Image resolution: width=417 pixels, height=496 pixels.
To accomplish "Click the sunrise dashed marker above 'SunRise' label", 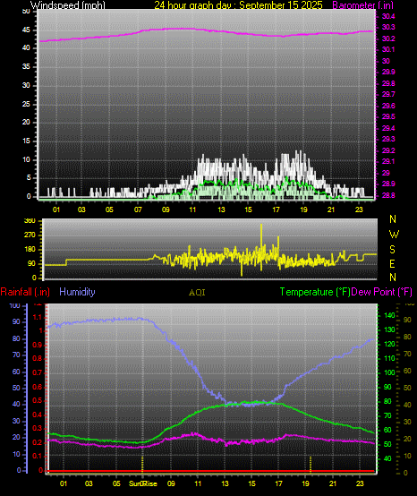I will pos(142,464).
